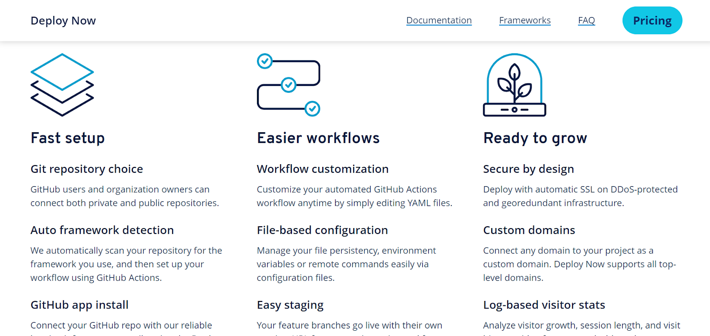
Task: Click the paragraph about customizing GitHub Actions workflow
Action: (x=355, y=196)
